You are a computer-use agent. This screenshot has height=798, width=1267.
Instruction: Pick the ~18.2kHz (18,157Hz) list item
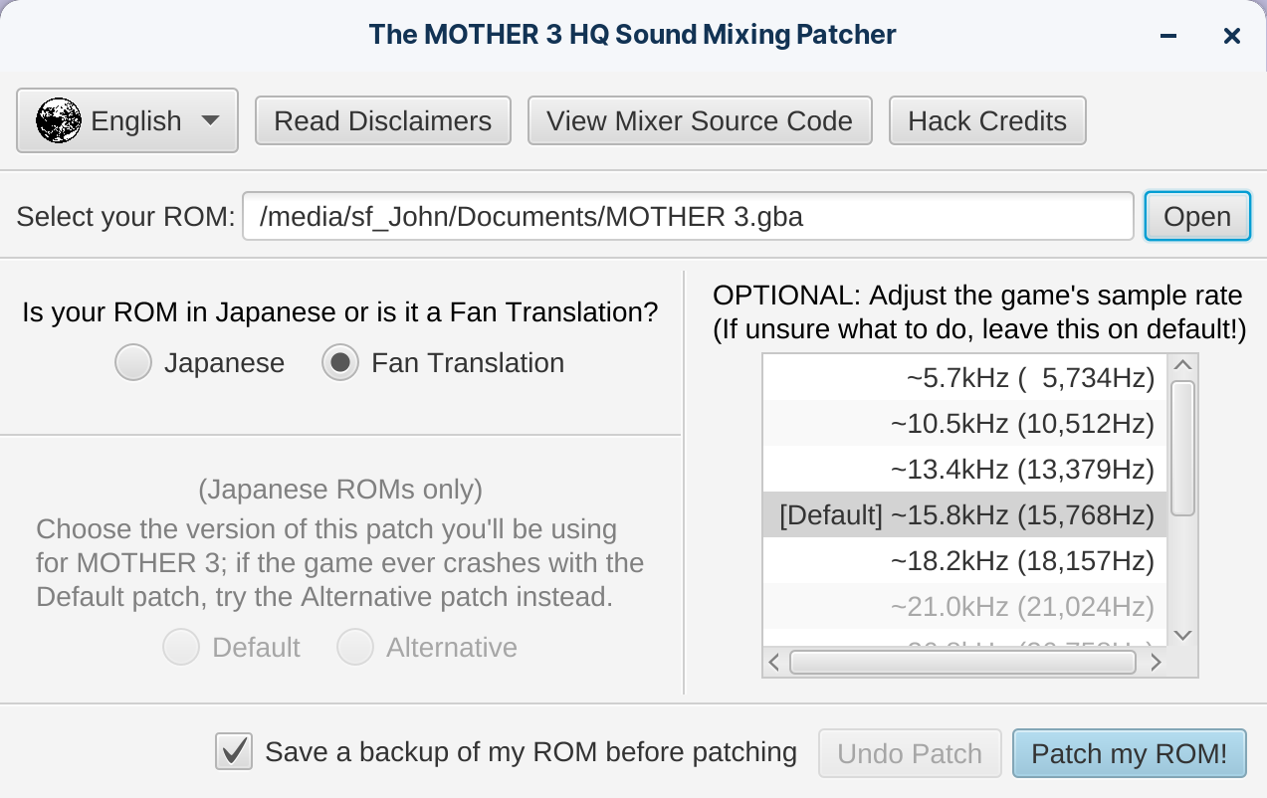pyautogui.click(x=964, y=560)
